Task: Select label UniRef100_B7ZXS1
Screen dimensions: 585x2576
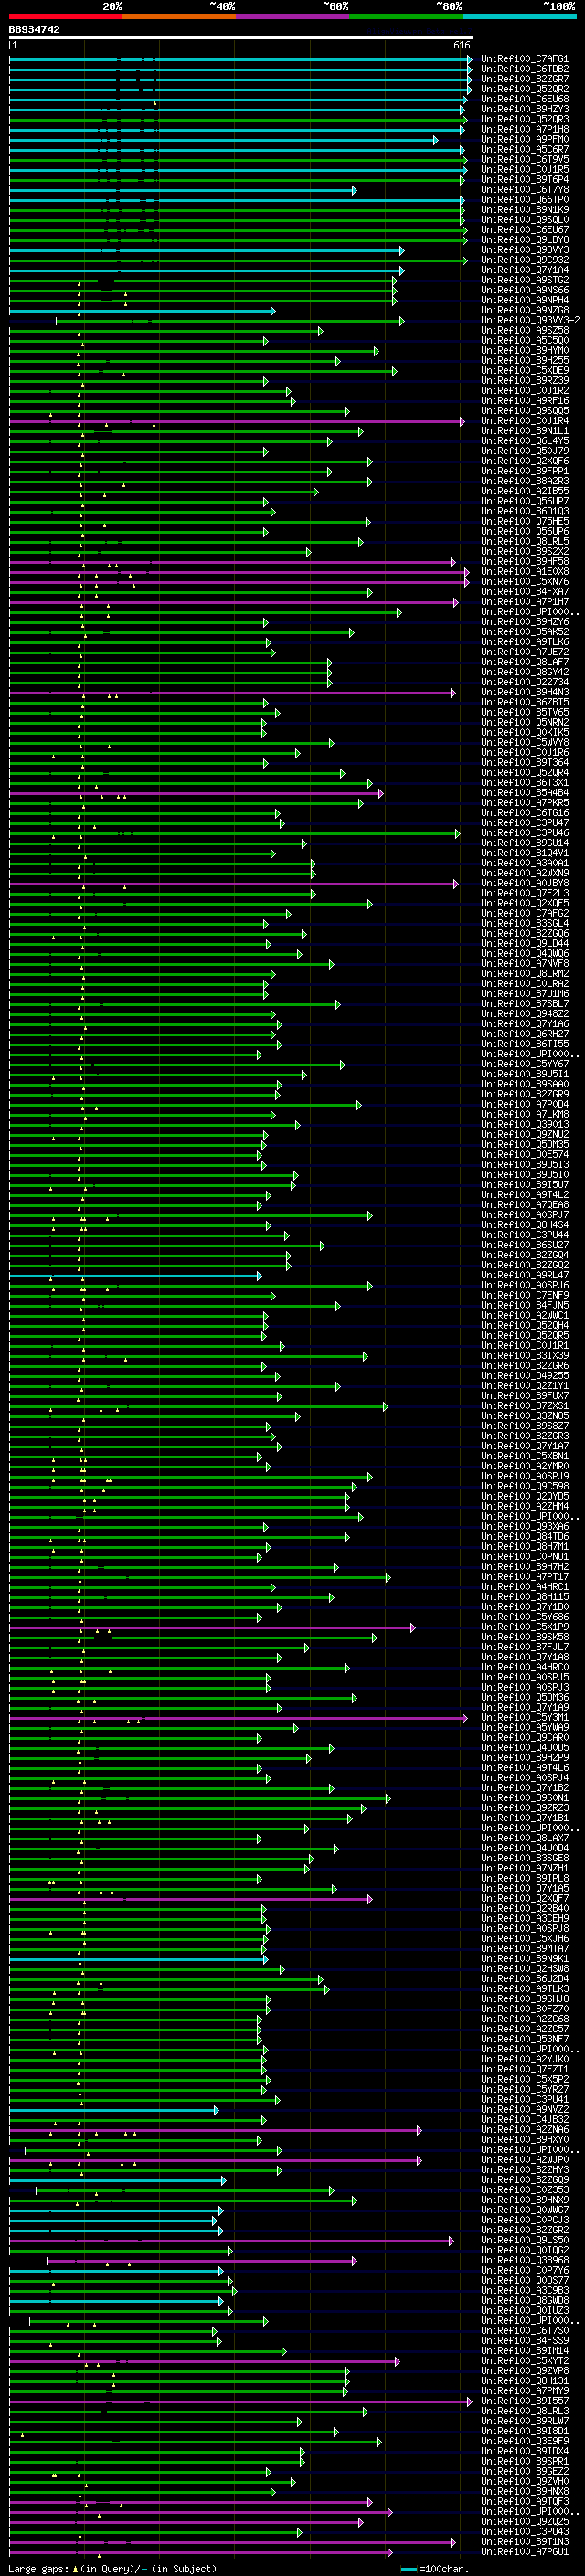Action: point(524,1407)
